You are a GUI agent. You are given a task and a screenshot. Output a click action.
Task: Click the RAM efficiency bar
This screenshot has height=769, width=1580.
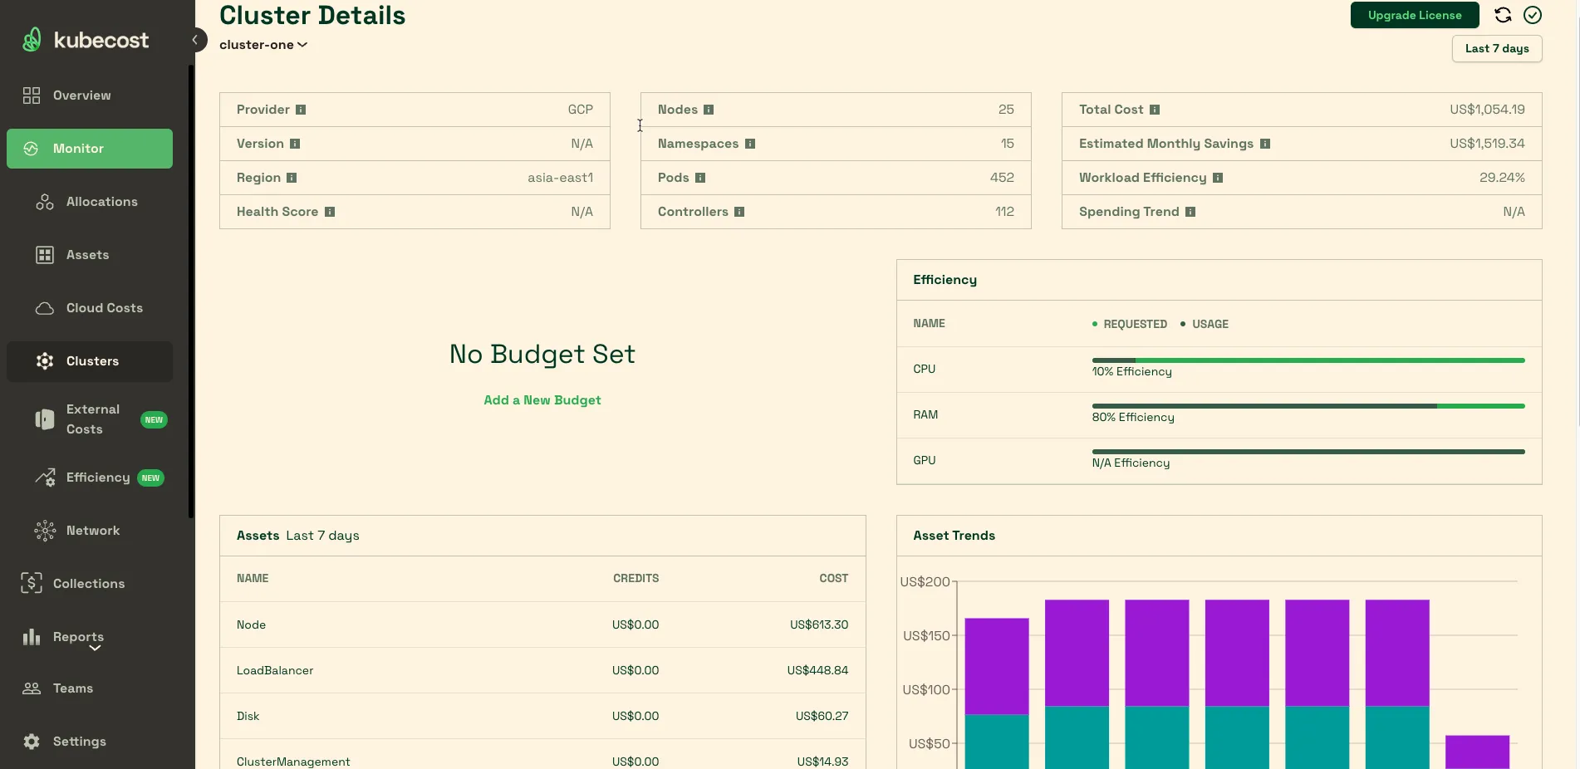[1308, 406]
